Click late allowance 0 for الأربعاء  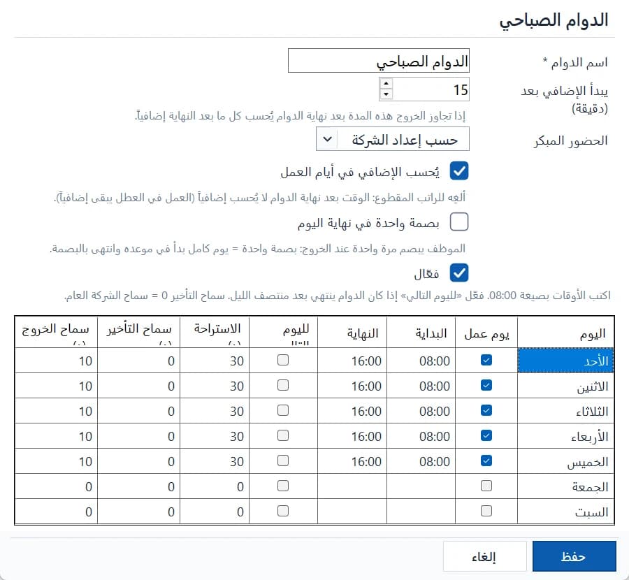(x=139, y=435)
